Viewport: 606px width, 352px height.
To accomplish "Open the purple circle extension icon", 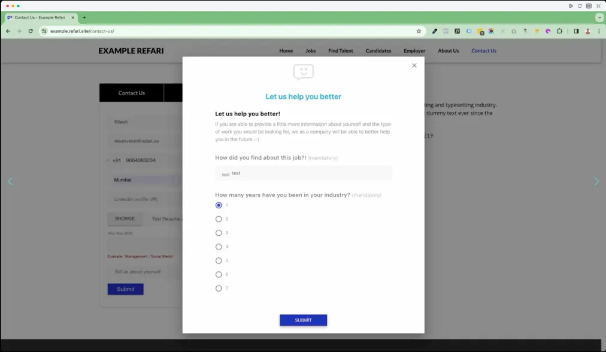I will (548, 31).
